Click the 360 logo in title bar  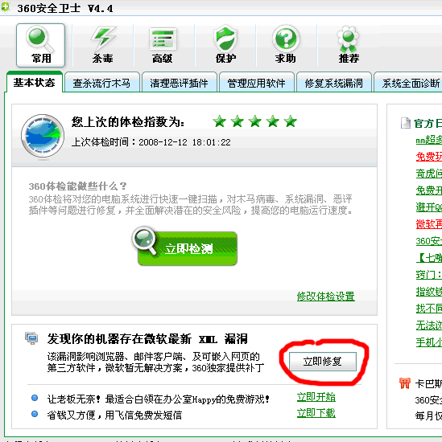pyautogui.click(x=5, y=6)
